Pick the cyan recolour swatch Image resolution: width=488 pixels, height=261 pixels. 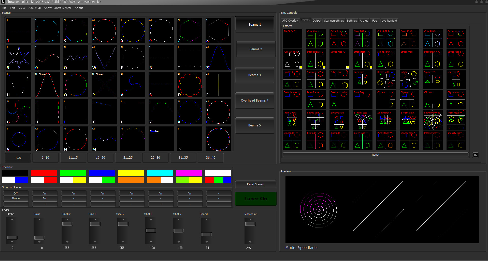[160, 173]
